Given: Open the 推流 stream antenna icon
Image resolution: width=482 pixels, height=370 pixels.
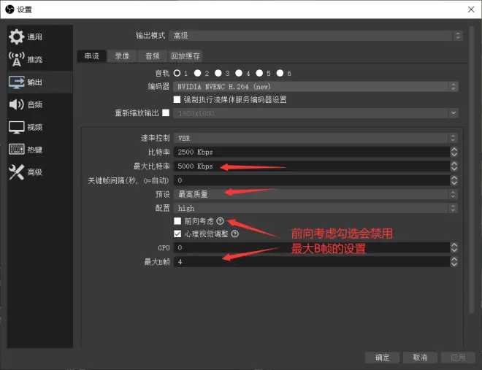Looking at the screenshot, I should click(x=16, y=59).
